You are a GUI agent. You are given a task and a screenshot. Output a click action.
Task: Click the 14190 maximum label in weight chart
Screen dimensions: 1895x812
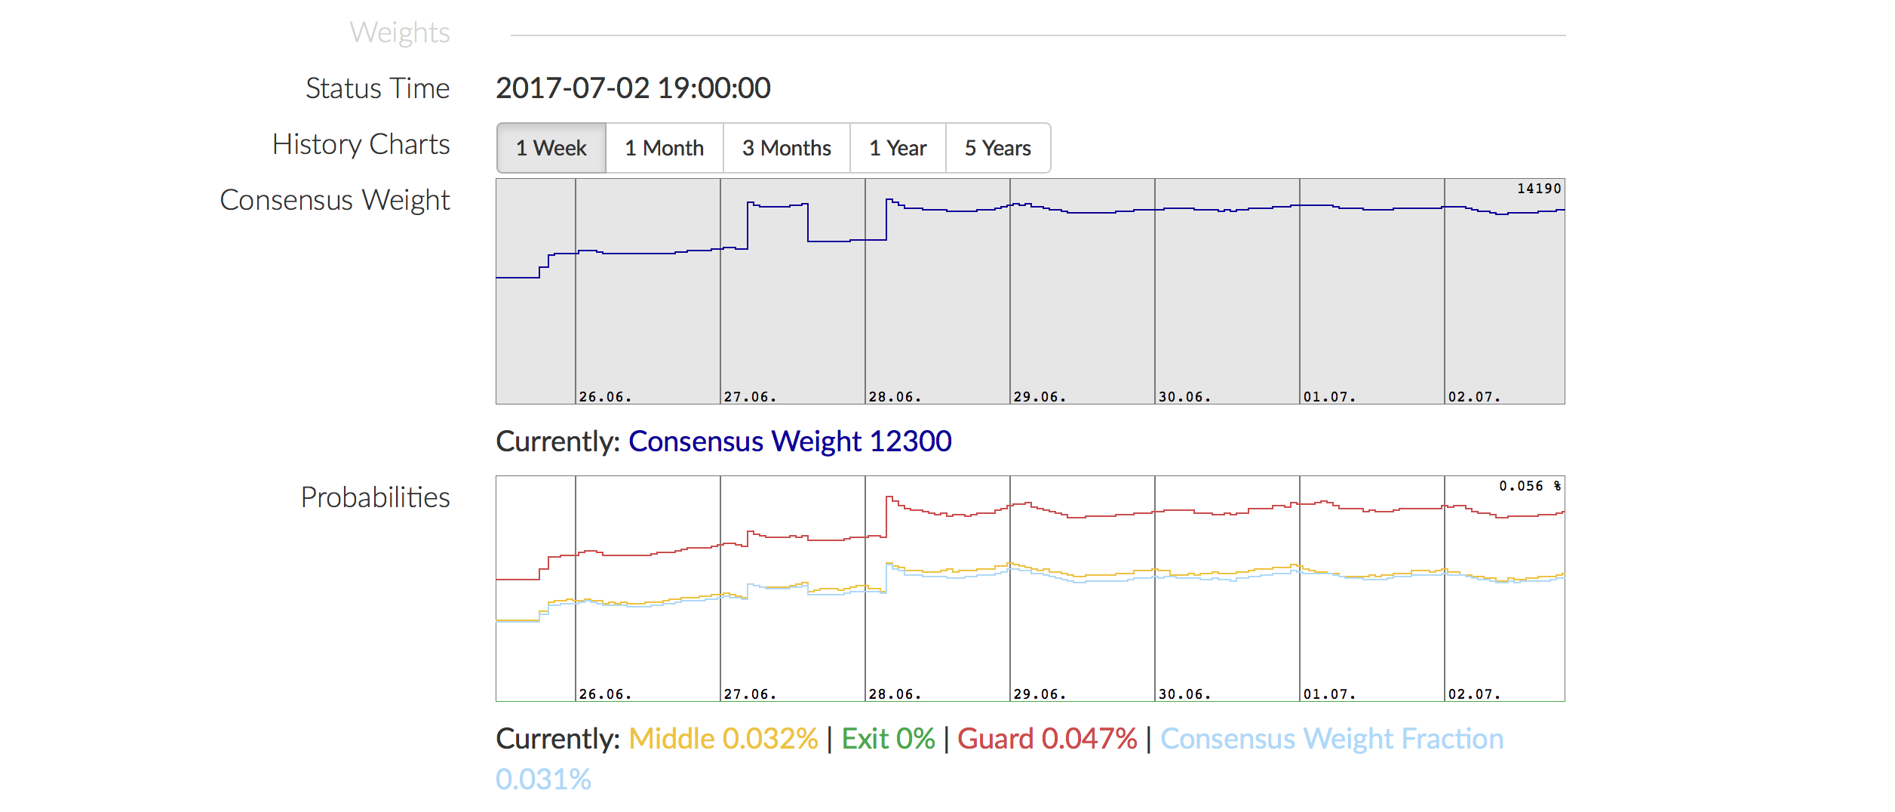tap(1538, 189)
